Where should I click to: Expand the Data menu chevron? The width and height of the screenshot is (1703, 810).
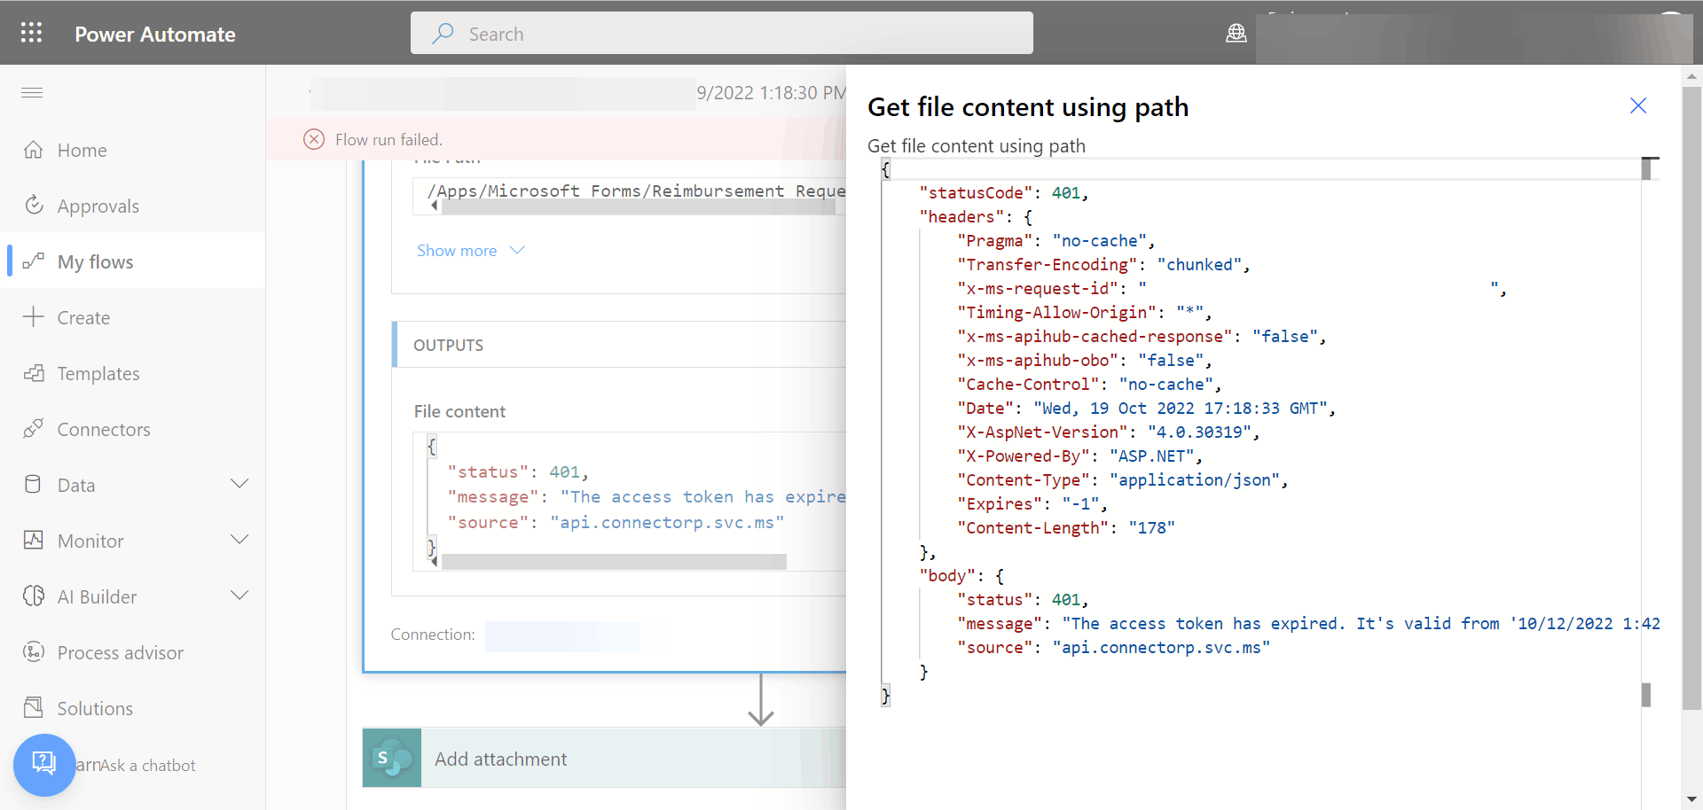point(239,484)
